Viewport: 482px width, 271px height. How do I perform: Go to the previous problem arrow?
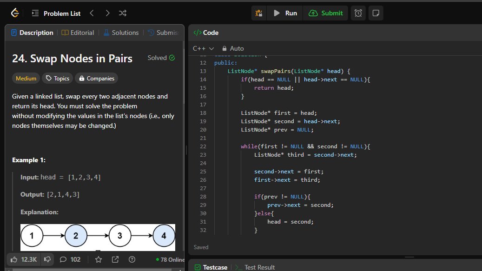pyautogui.click(x=92, y=13)
